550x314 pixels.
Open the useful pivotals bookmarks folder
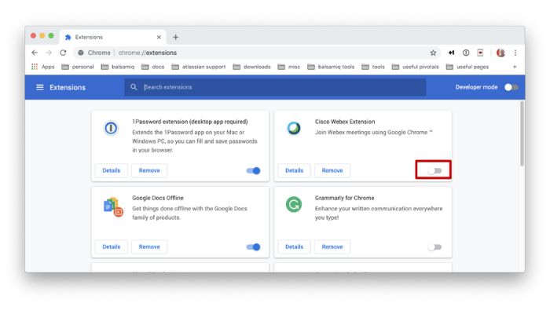(416, 67)
